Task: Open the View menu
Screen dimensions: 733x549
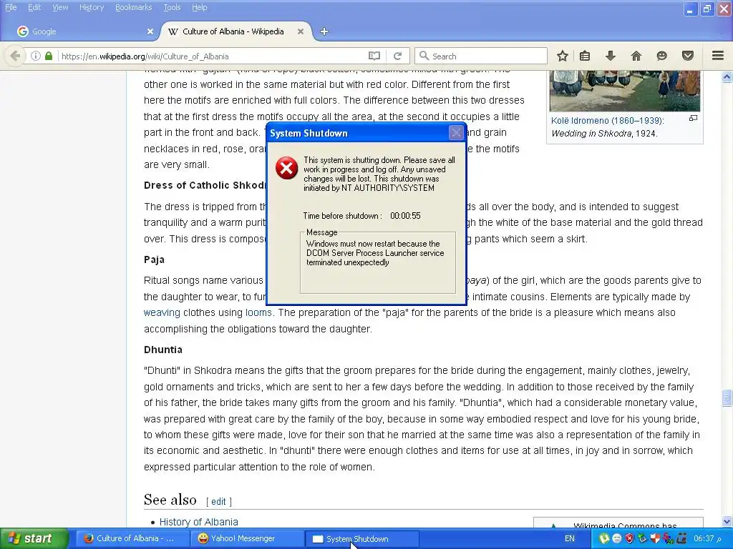Action: (60, 7)
